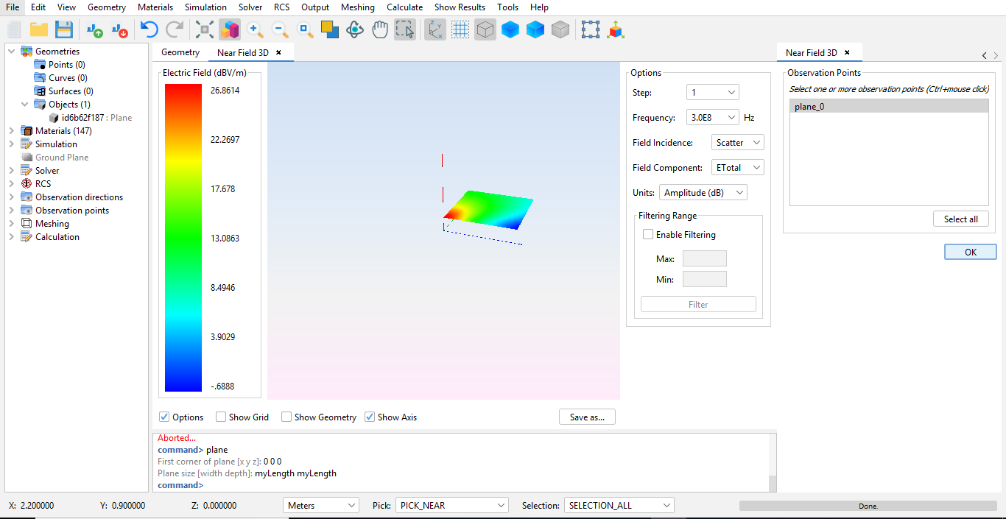The width and height of the screenshot is (1006, 519).
Task: Click the Zoom out magnifier icon
Action: 281,29
